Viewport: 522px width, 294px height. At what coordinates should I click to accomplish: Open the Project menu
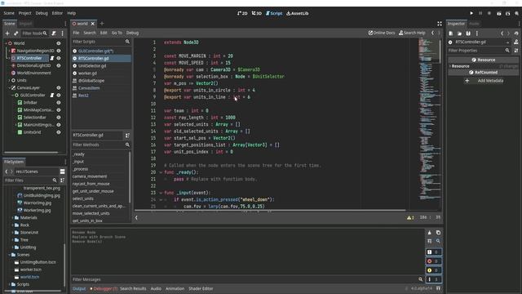click(x=25, y=13)
